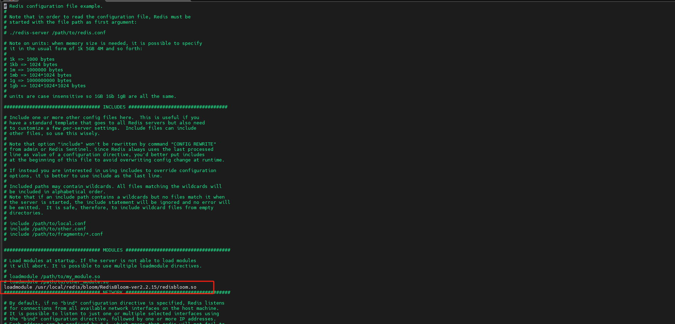Click 'include /path/to/local.conf' comment line

48,224
